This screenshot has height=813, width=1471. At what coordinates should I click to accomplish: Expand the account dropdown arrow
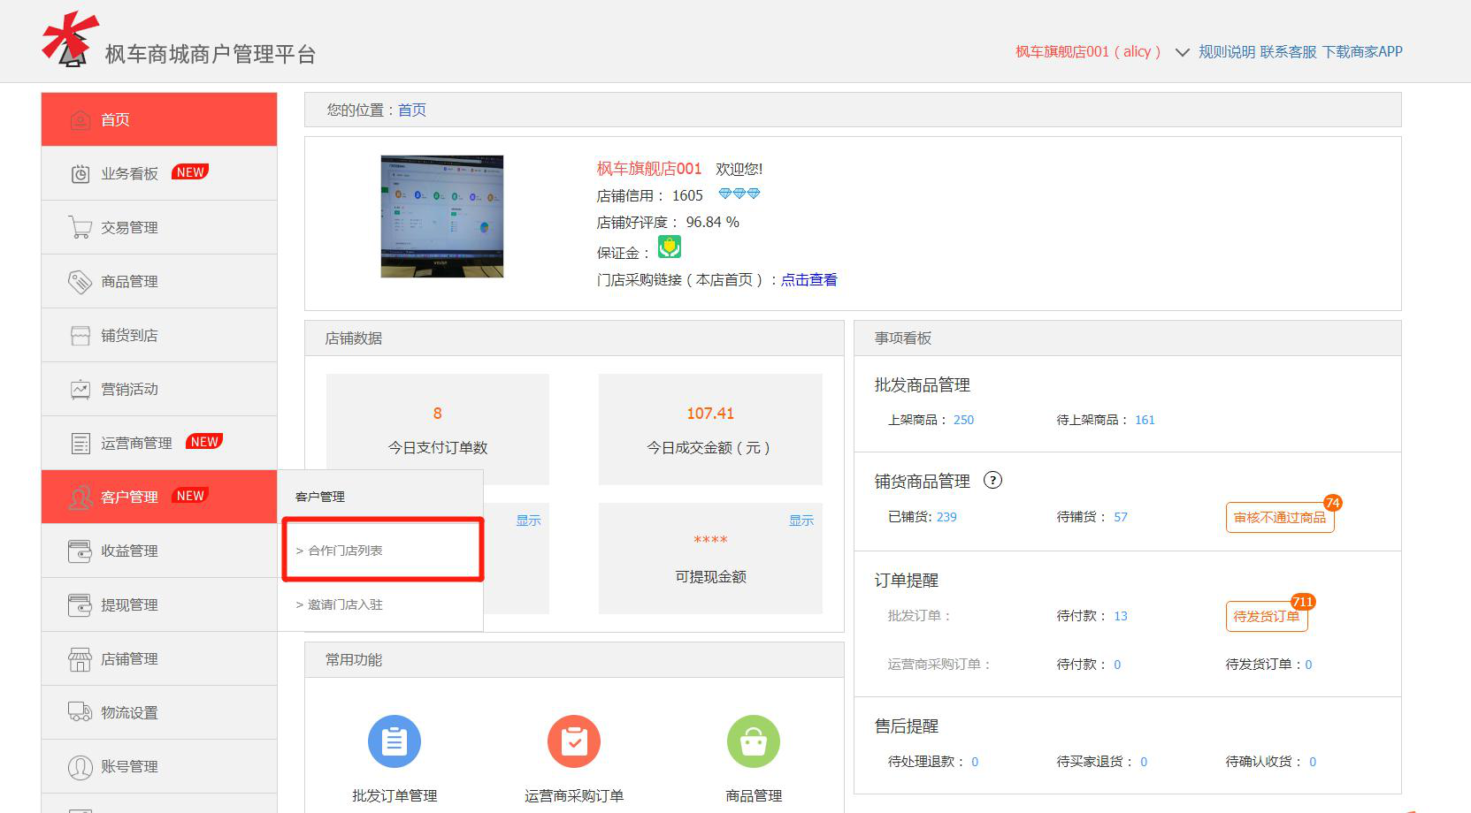1182,52
